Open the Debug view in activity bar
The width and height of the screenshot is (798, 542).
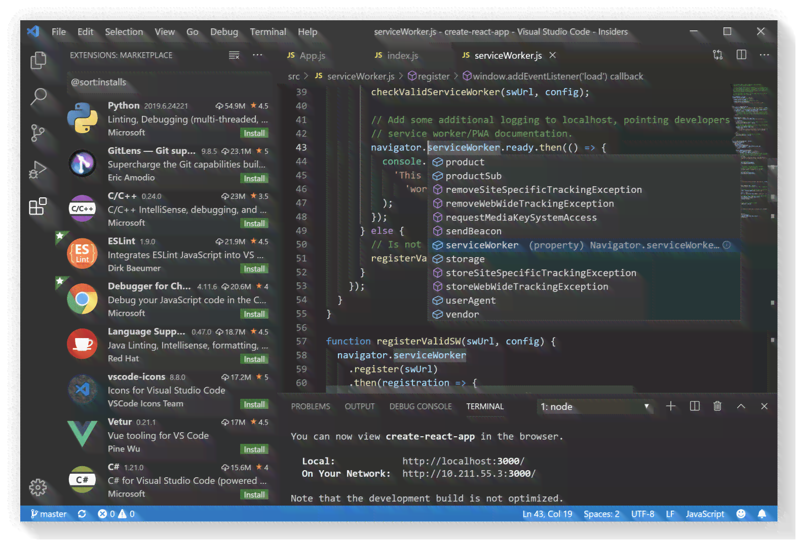[38, 170]
